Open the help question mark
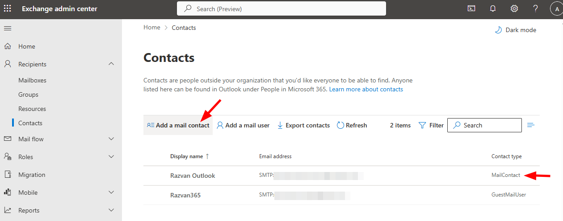Image resolution: width=563 pixels, height=221 pixels. click(x=536, y=8)
